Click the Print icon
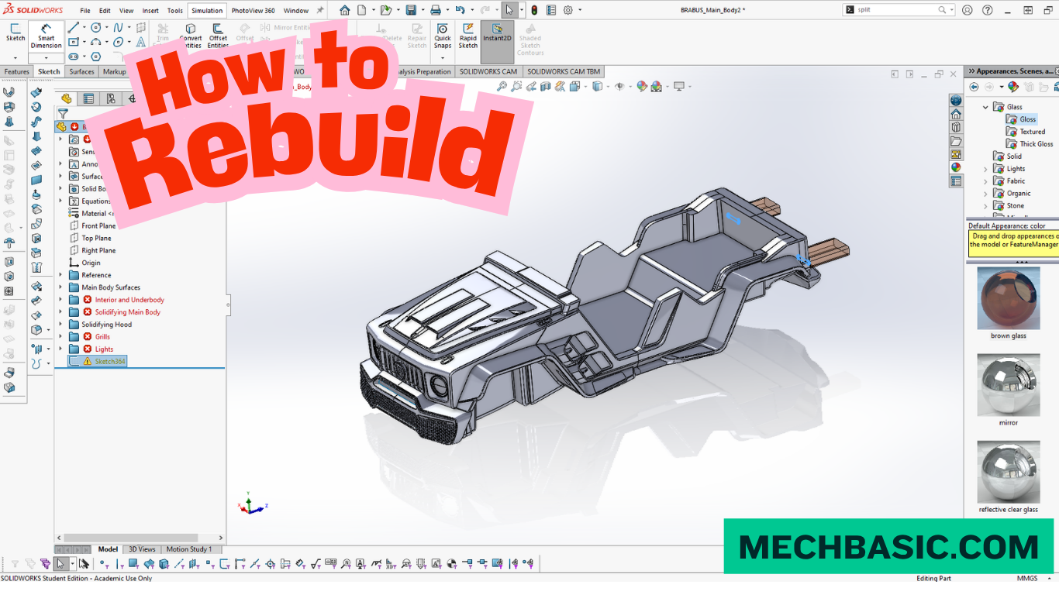This screenshot has width=1059, height=595. [436, 10]
